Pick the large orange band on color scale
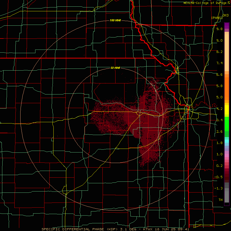Image resolution: width=231 pixels, height=231 pixels. click(227, 89)
